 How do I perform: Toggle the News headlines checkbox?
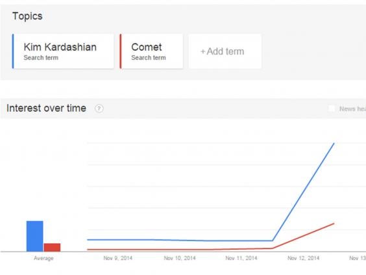332,109
